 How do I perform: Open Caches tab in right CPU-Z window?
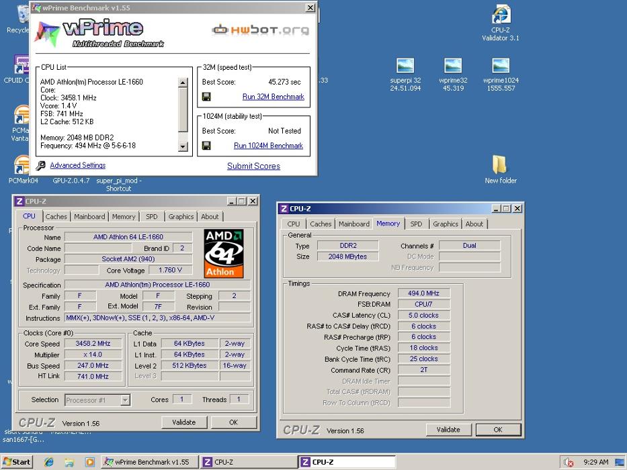321,224
